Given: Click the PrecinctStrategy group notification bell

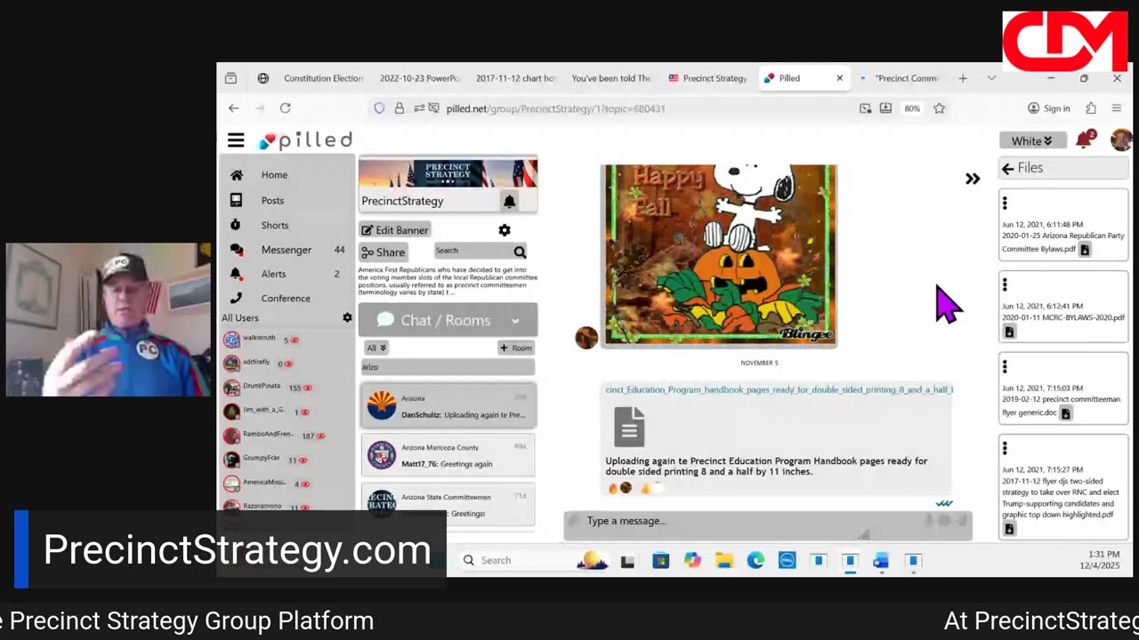Looking at the screenshot, I should [509, 201].
